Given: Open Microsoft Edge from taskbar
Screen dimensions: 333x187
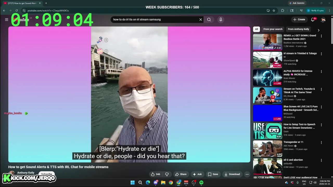Looking at the screenshot, I should pyautogui.click(x=148, y=183).
